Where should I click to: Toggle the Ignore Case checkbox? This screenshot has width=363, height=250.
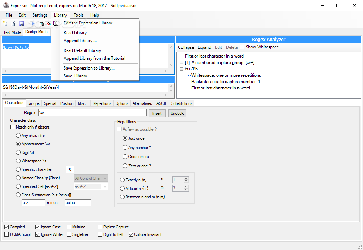click(x=38, y=227)
